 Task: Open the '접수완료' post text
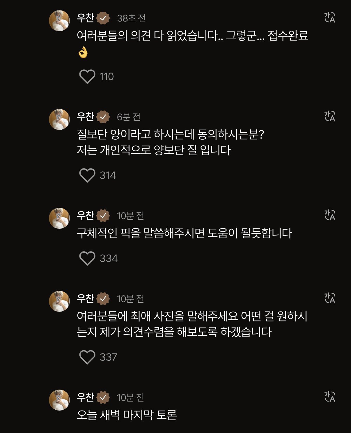click(192, 36)
